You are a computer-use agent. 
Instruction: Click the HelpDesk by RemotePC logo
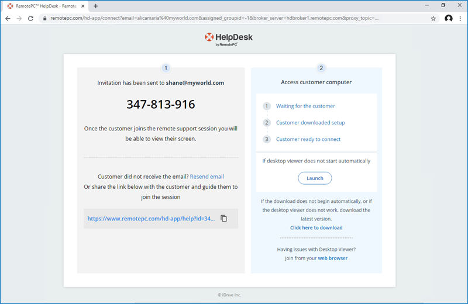(x=229, y=39)
